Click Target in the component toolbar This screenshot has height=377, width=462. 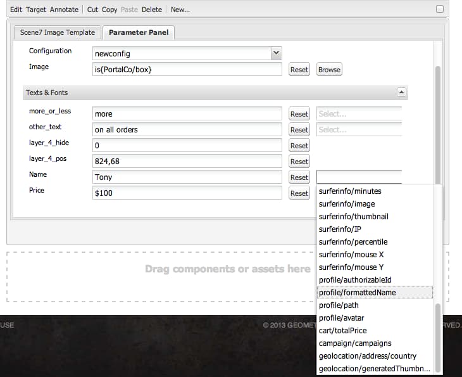36,10
